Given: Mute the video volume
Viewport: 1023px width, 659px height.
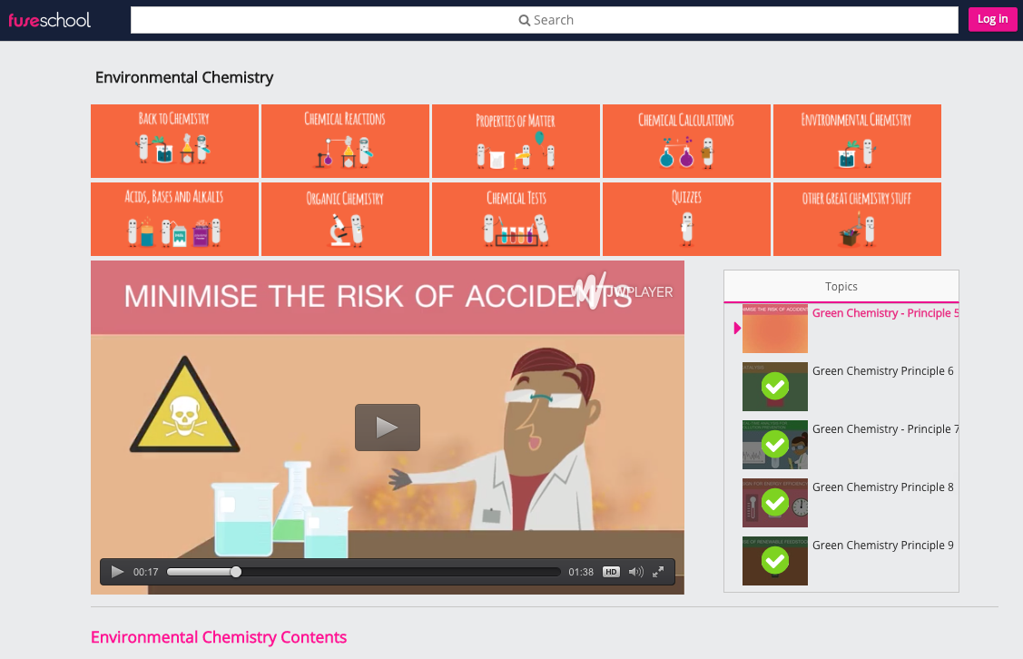Looking at the screenshot, I should tap(635, 572).
